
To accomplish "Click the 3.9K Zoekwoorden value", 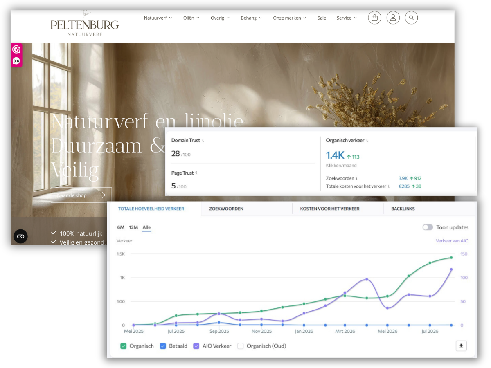I will [403, 178].
